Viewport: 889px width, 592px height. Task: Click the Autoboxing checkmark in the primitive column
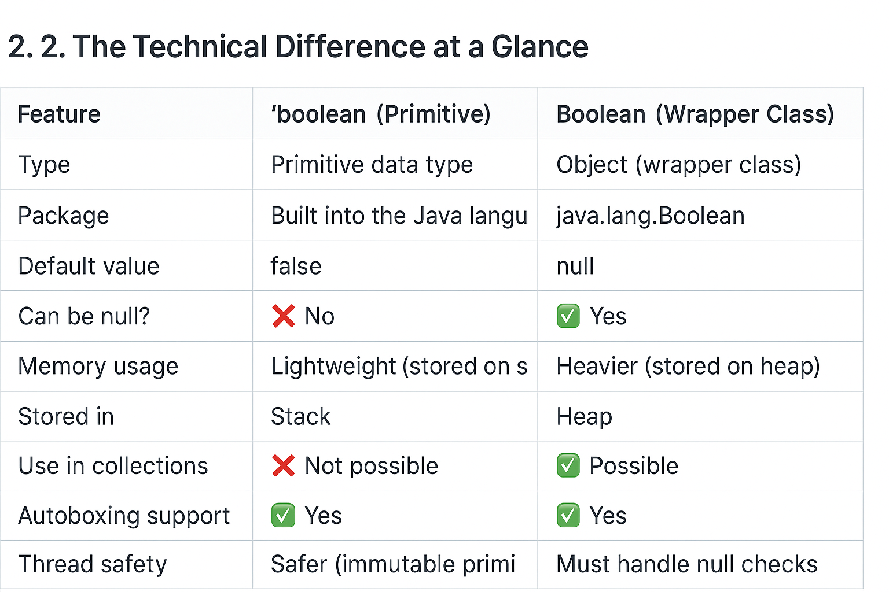pyautogui.click(x=283, y=515)
